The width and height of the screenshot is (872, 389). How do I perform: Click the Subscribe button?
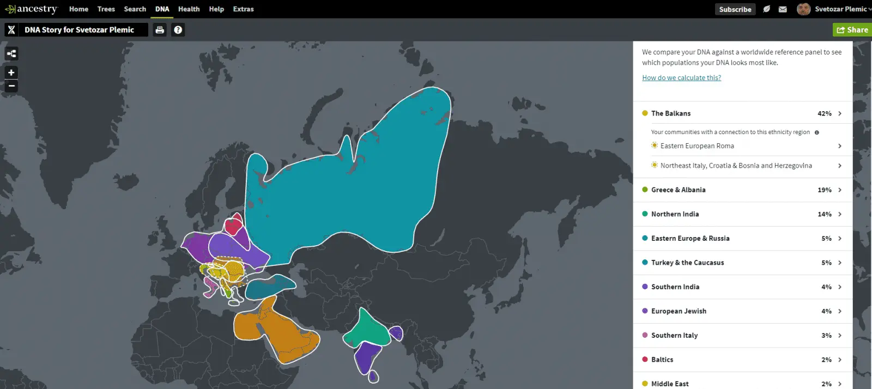[735, 9]
